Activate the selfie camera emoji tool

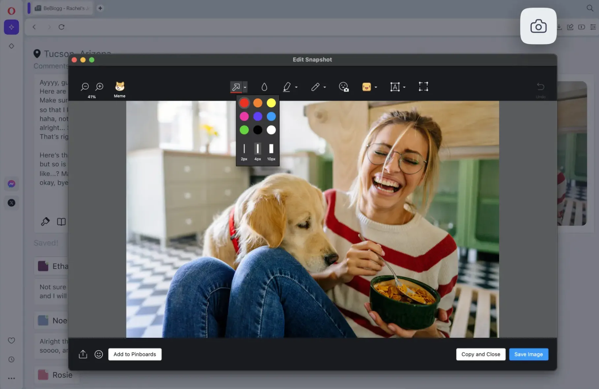click(x=344, y=87)
